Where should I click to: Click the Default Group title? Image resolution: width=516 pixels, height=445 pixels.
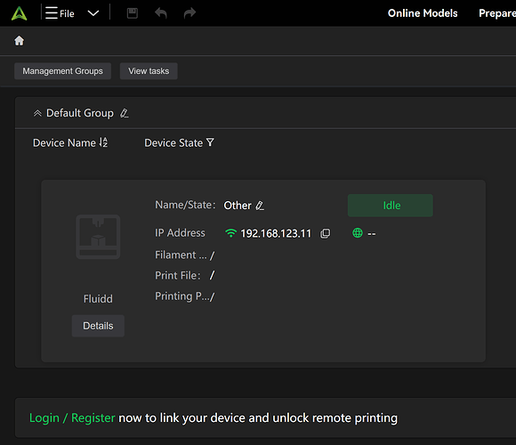coord(80,113)
